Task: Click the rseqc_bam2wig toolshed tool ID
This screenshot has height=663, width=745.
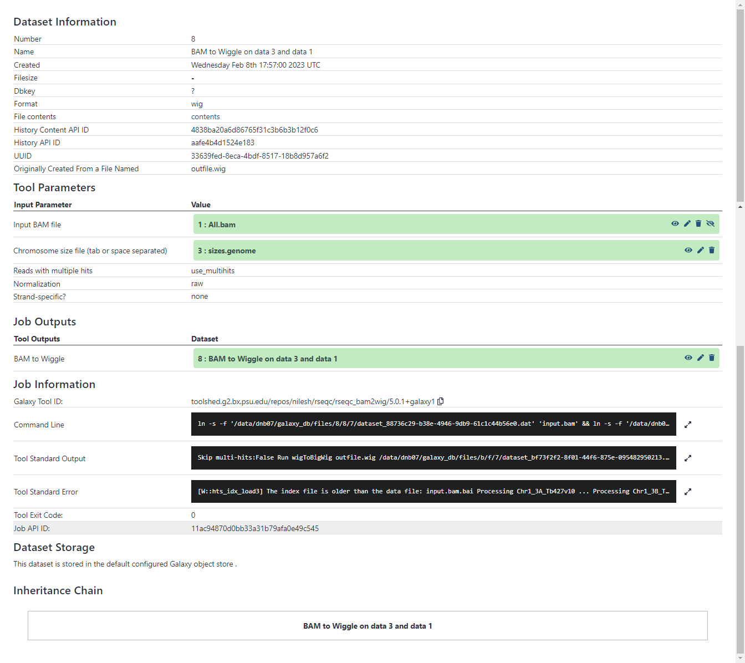Action: (x=313, y=401)
